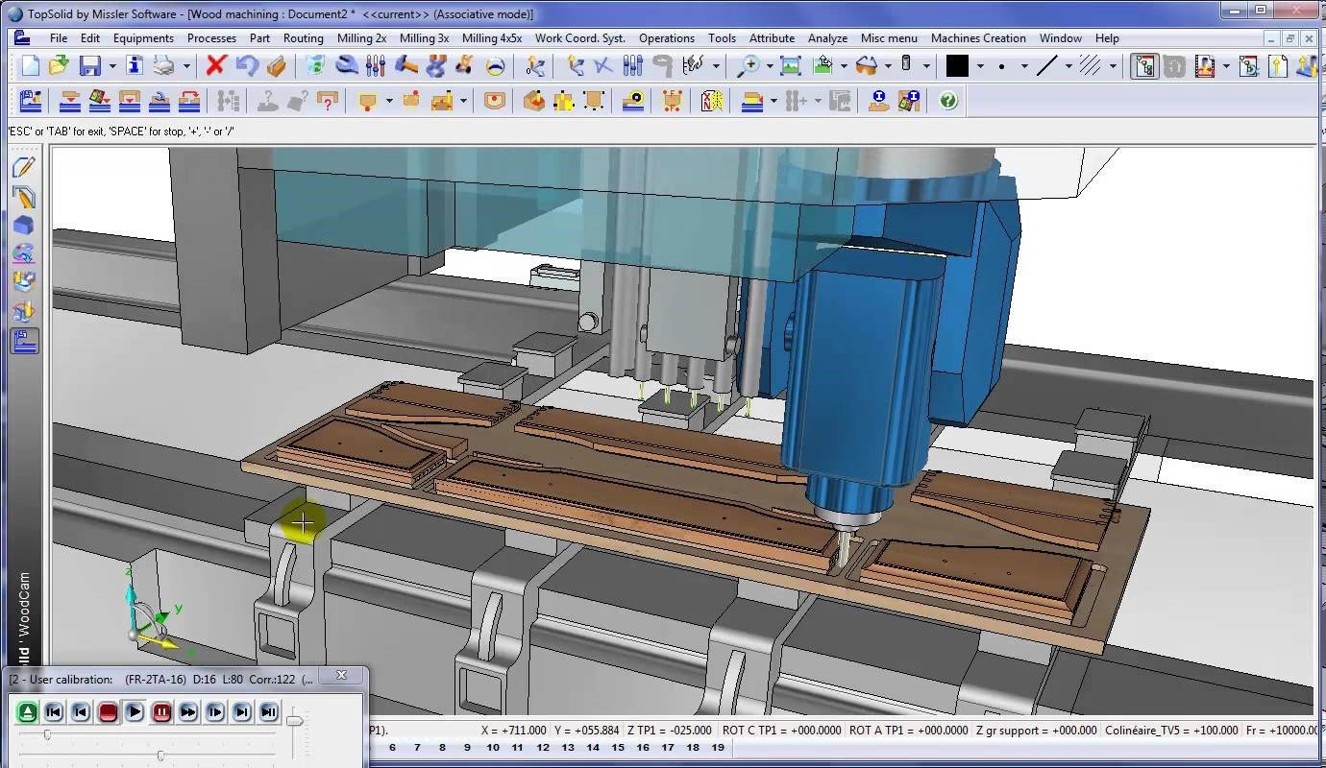1326x768 pixels.
Task: Expand the save options dropdown arrow
Action: click(112, 66)
